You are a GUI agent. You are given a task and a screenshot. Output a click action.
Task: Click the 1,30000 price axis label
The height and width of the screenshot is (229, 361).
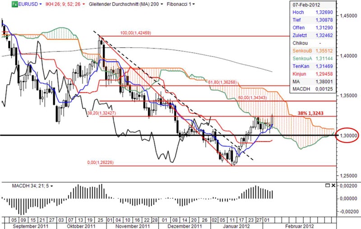(x=349, y=136)
